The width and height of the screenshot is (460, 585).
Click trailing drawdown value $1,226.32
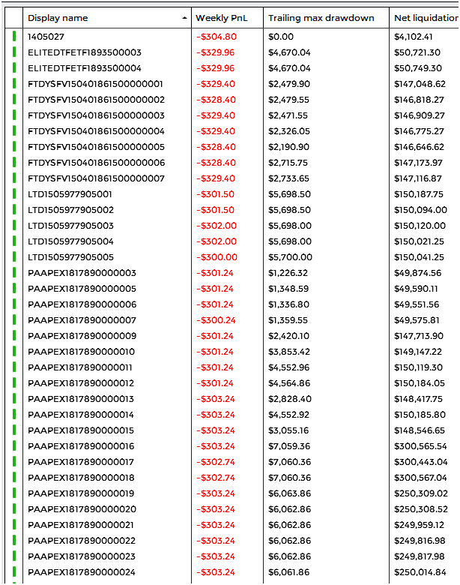pos(288,273)
